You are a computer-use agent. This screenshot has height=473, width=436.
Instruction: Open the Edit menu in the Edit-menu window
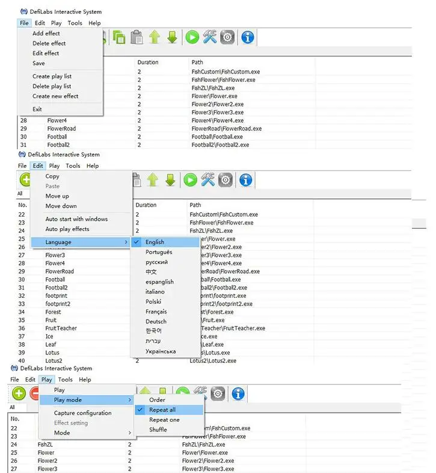(38, 165)
